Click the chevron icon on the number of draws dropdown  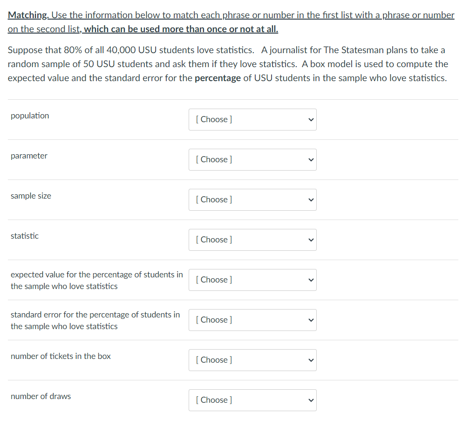311,400
